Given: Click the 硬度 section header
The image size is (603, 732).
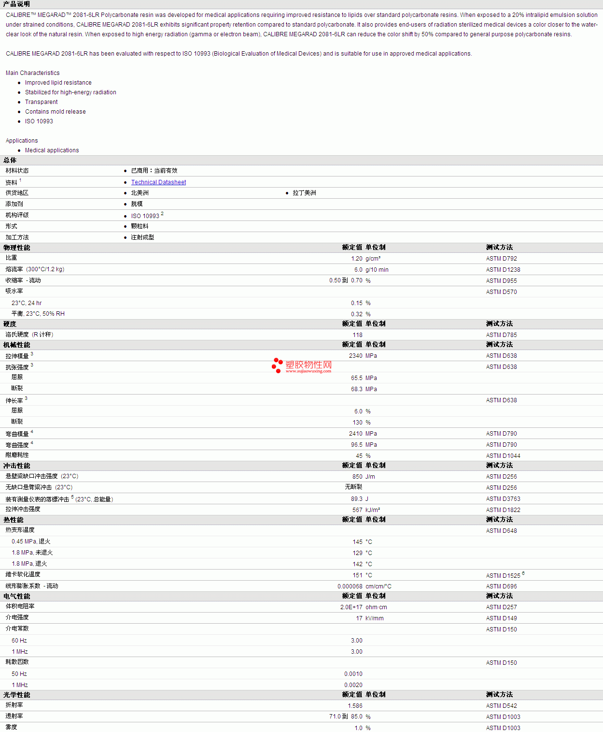Looking at the screenshot, I should [x=10, y=324].
